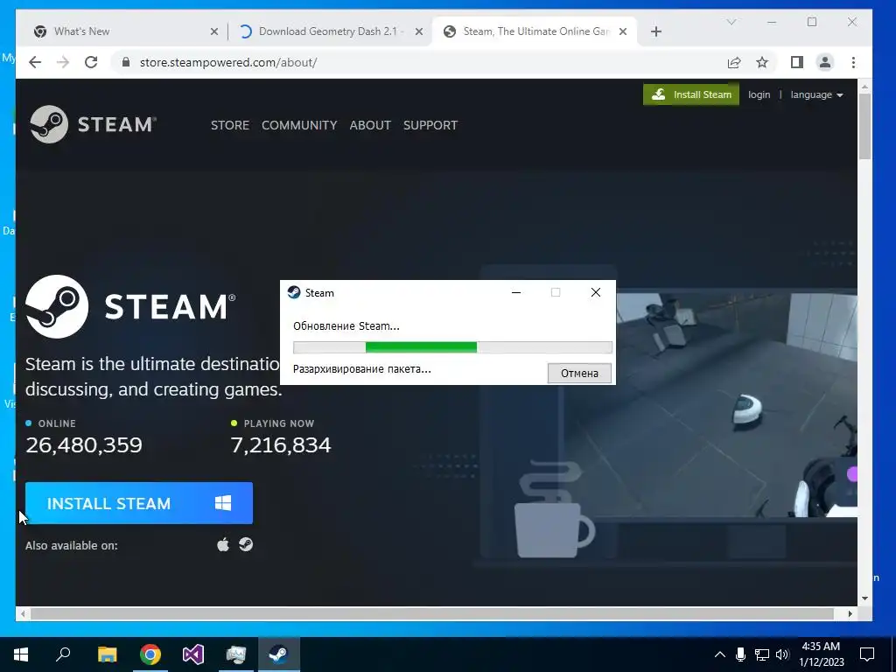Click the page scroll down arrow
896x672 pixels.
click(864, 598)
